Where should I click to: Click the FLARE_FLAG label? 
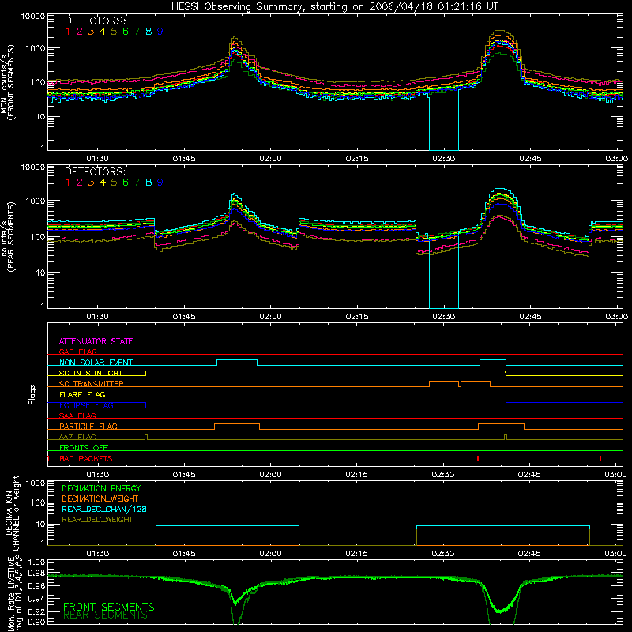pos(82,394)
